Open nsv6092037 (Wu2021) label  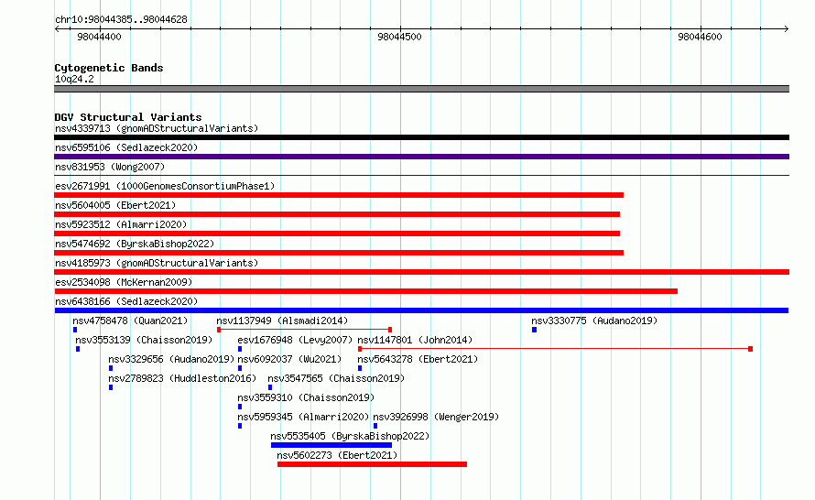pyautogui.click(x=289, y=359)
